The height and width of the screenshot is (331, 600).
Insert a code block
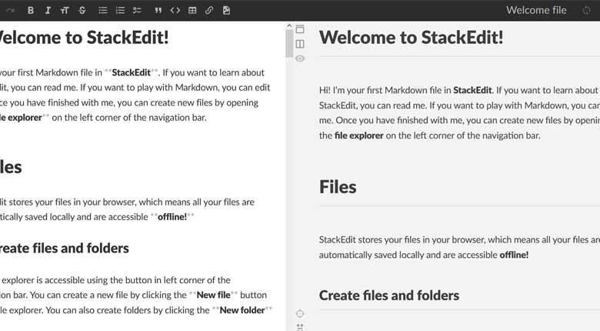click(x=175, y=10)
